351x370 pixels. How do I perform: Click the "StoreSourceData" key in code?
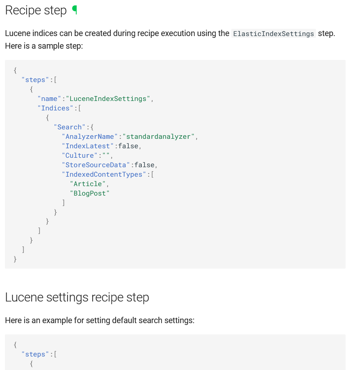pos(96,164)
